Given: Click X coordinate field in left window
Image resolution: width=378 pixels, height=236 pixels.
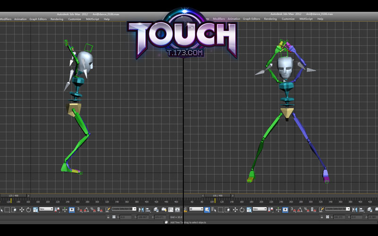Looking at the screenshot, I should (126, 217).
